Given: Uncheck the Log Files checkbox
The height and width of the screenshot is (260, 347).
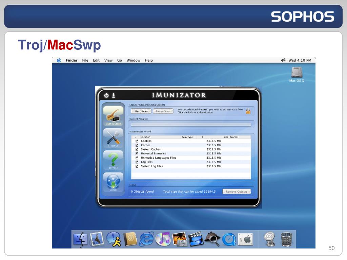Looking at the screenshot, I should coord(137,162).
